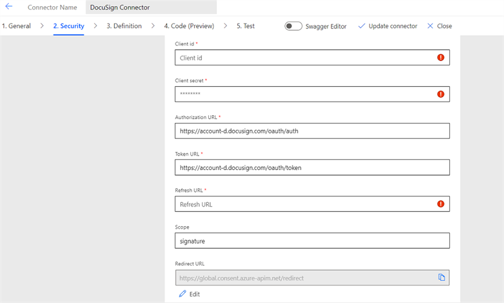
Task: Select the Token URL input field
Action: pos(312,168)
